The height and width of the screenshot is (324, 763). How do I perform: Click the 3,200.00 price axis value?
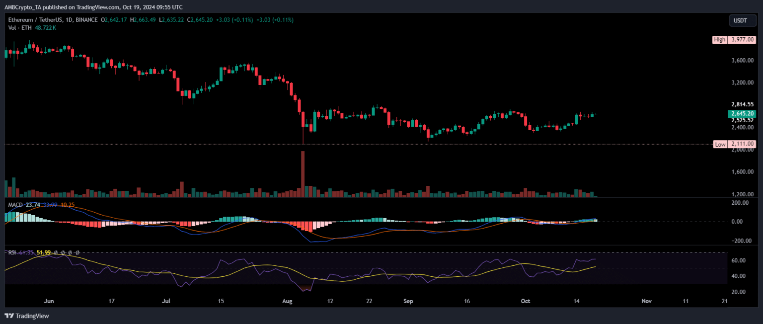743,82
